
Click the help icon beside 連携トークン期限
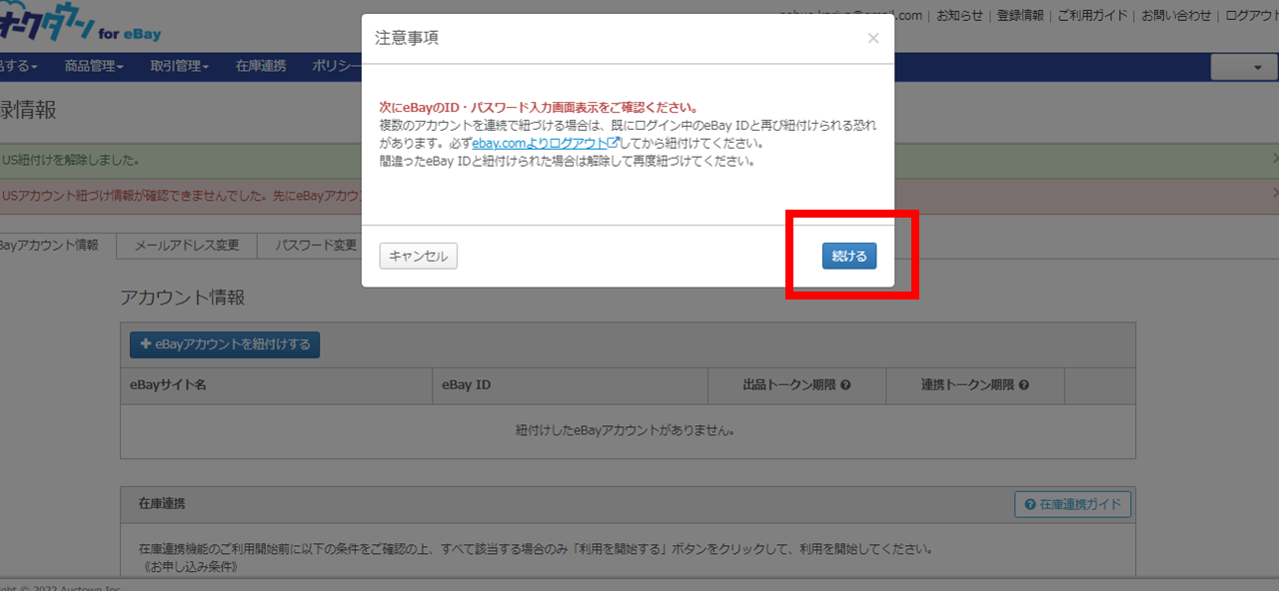tap(1023, 385)
